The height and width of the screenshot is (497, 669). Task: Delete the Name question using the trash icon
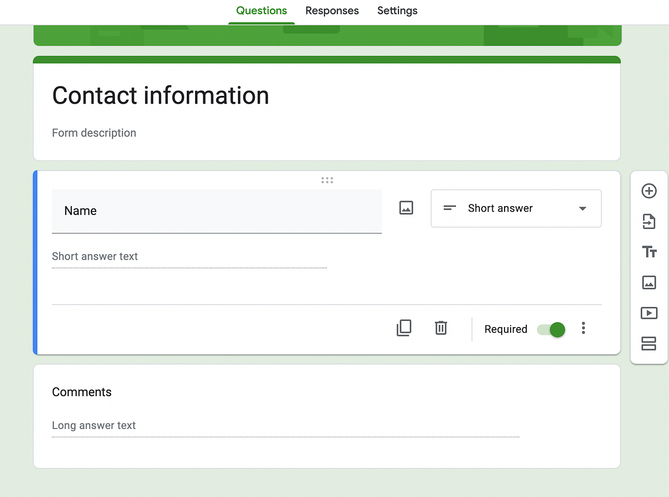(x=441, y=328)
